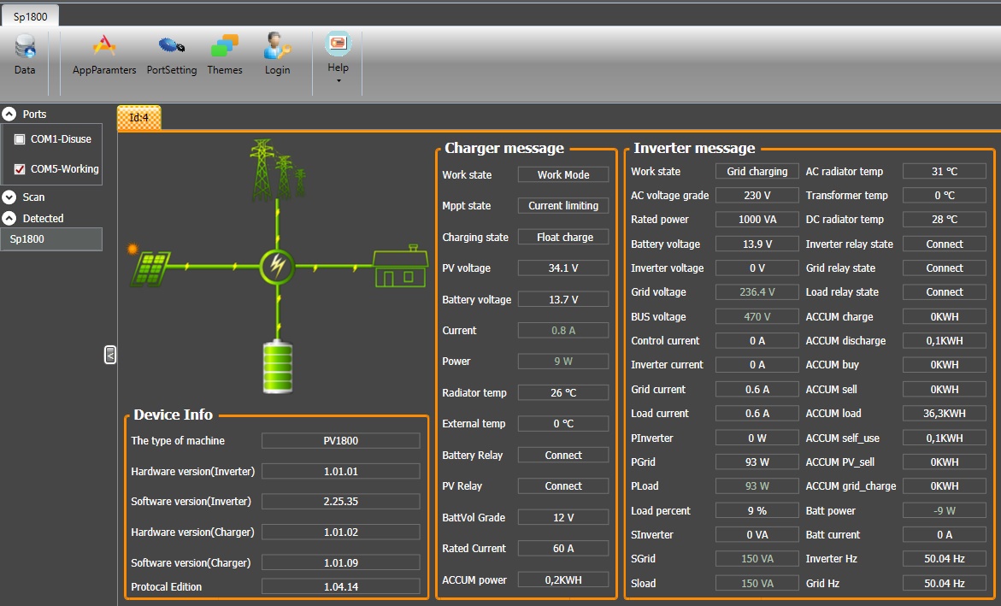Viewport: 1001px width, 606px height.
Task: Uncheck the COM5-Working port checkbox
Action: 20,169
